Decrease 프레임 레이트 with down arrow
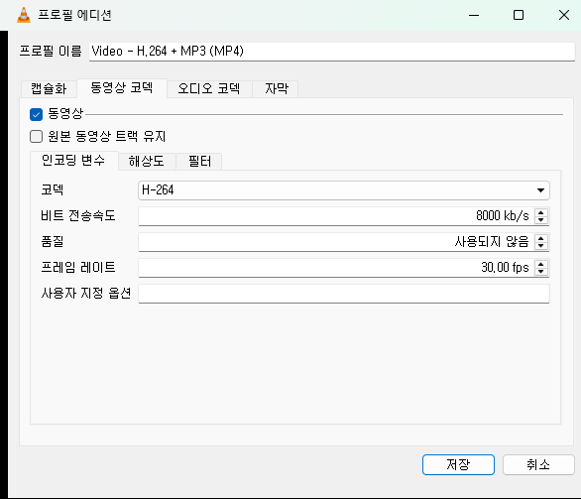The image size is (581, 499). coord(541,272)
